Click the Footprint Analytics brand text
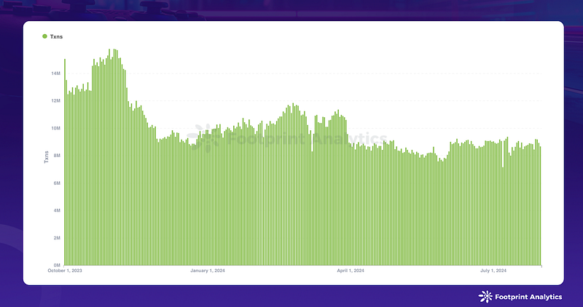This screenshot has width=583, height=307. tap(528, 297)
